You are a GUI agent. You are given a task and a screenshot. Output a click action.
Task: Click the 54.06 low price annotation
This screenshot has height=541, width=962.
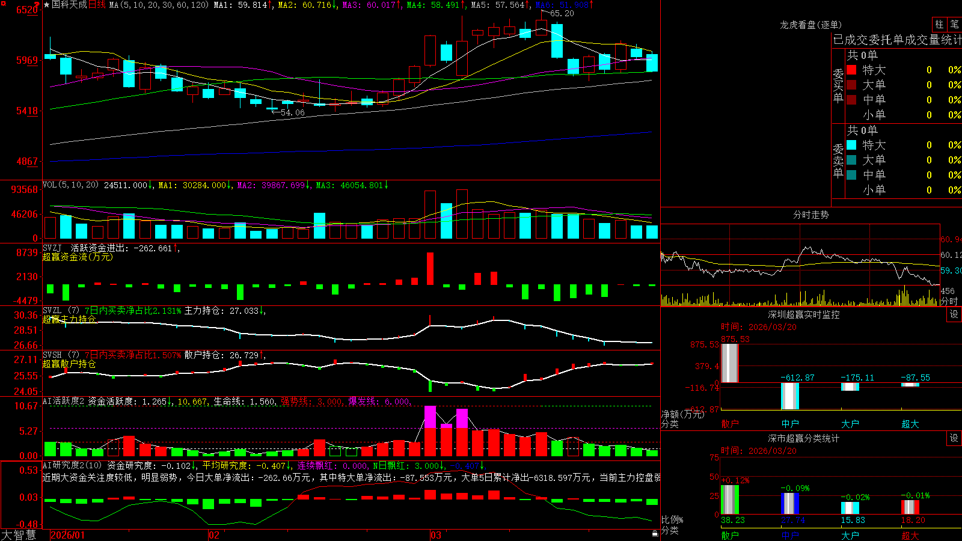292,112
